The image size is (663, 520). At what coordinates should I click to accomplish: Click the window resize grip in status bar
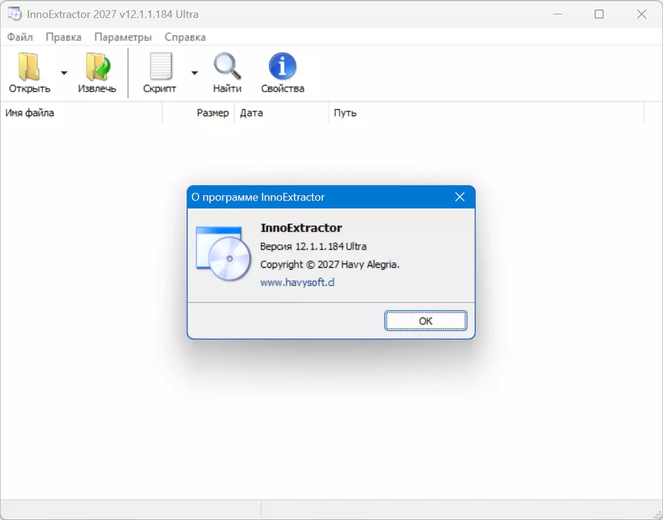(x=657, y=514)
